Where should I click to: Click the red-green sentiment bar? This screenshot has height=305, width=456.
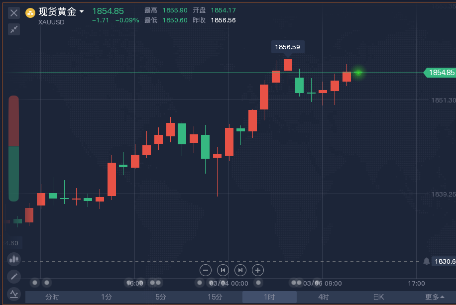tap(13, 148)
